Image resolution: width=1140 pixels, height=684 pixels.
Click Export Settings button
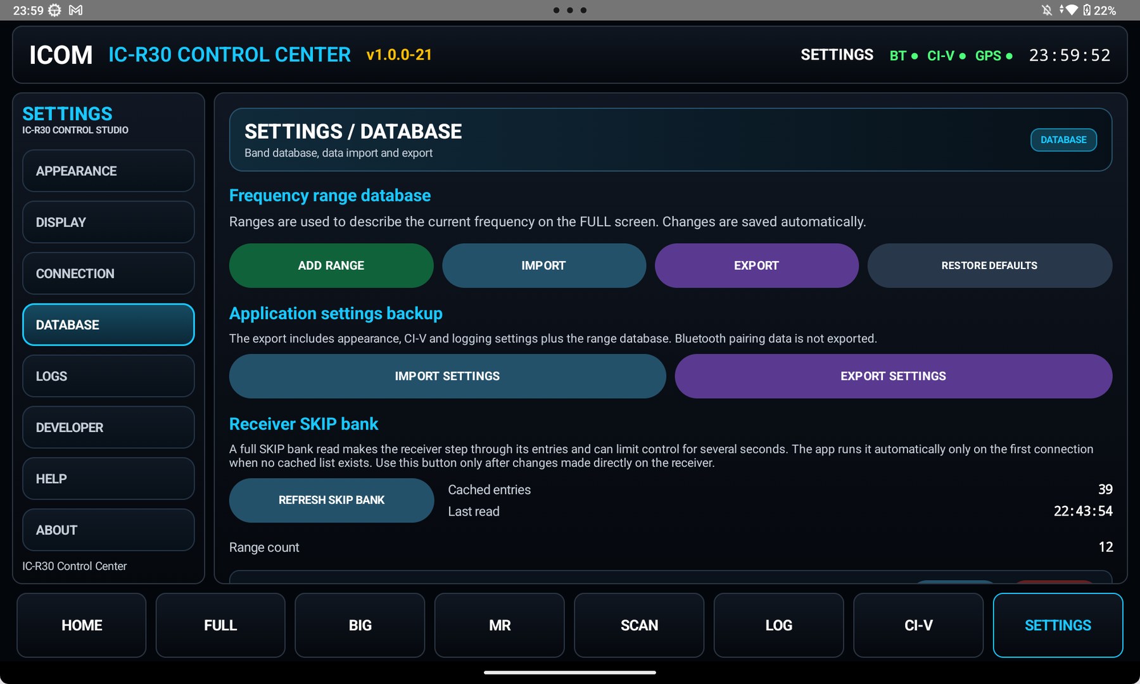tap(894, 376)
